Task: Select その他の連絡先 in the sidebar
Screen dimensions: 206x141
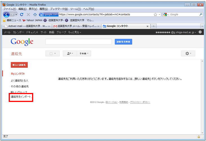Action: [x=20, y=87]
